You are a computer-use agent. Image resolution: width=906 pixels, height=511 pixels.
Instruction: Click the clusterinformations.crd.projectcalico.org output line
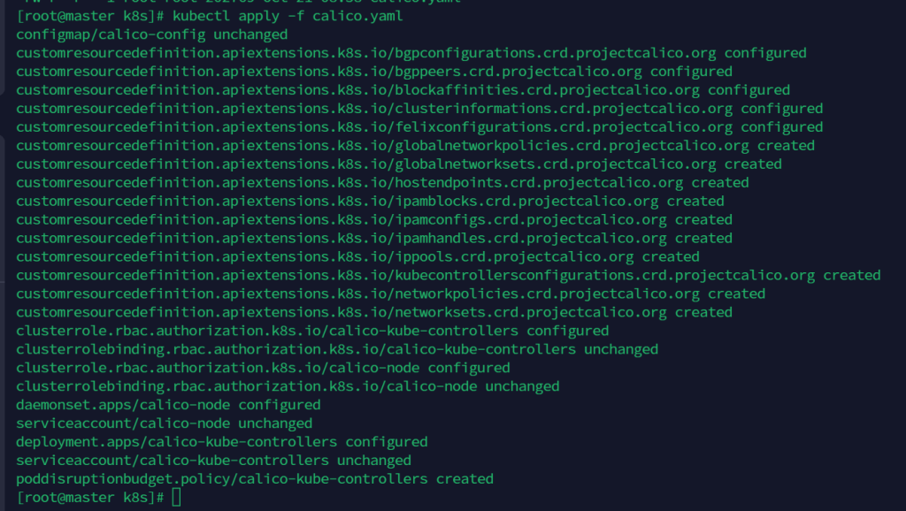(419, 109)
